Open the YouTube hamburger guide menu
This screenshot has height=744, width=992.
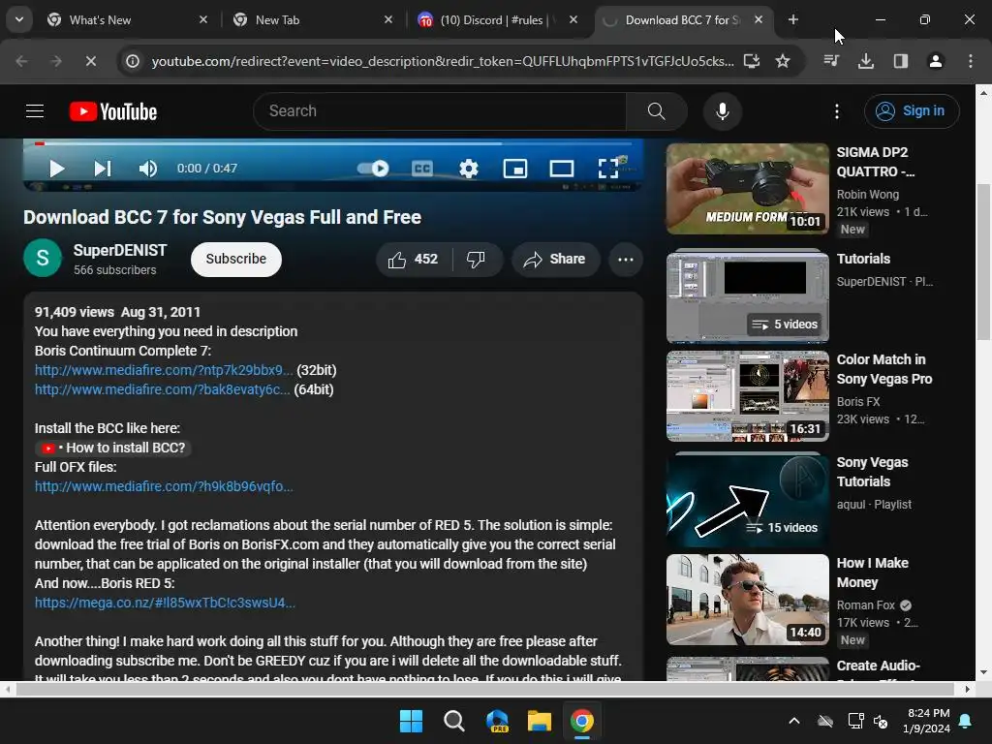(x=35, y=111)
